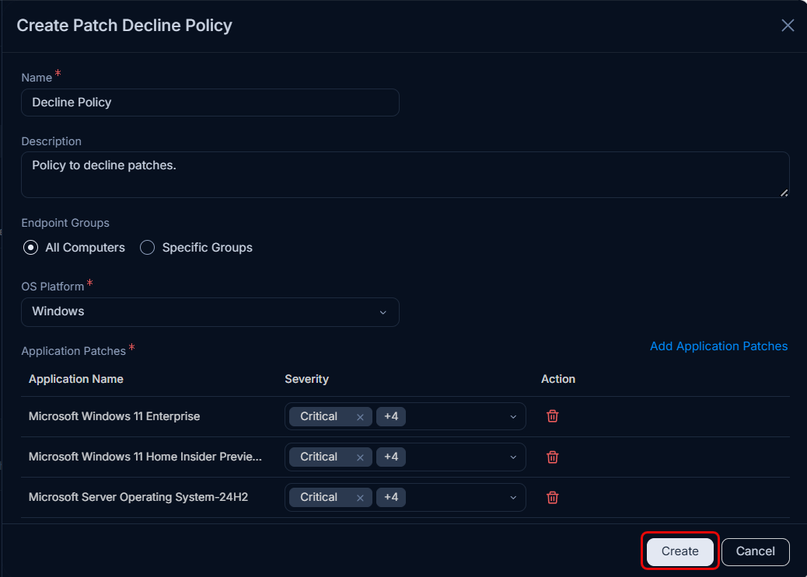807x577 pixels.
Task: Click the Endpoint Groups label
Action: 65,223
